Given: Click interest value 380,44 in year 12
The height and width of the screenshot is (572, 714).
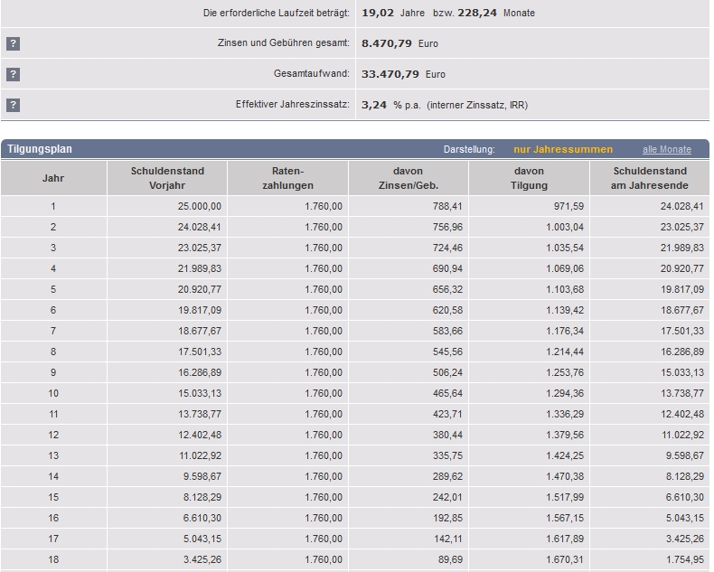Looking at the screenshot, I should [x=447, y=435].
